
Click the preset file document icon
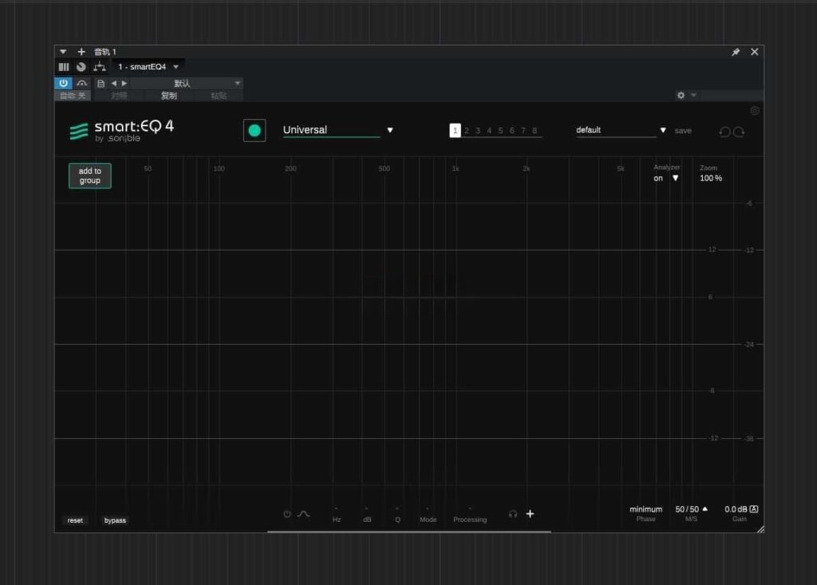coord(101,84)
